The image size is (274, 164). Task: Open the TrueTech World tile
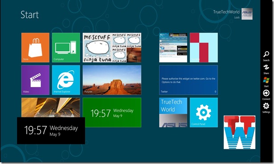click(173, 112)
